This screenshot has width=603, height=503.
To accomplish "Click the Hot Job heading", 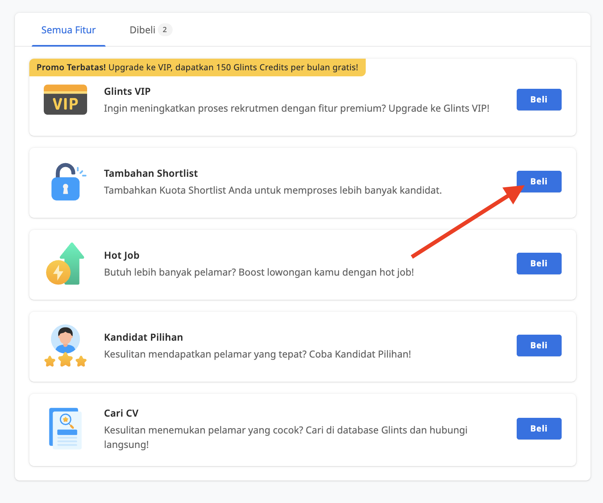I will point(122,256).
